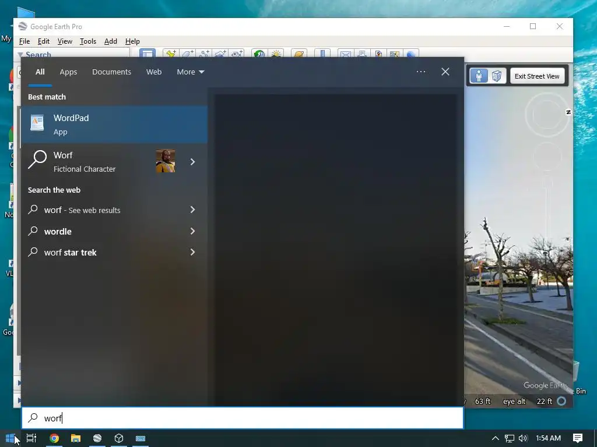This screenshot has width=597, height=447.
Task: Open the notification action center icon
Action: tap(578, 438)
